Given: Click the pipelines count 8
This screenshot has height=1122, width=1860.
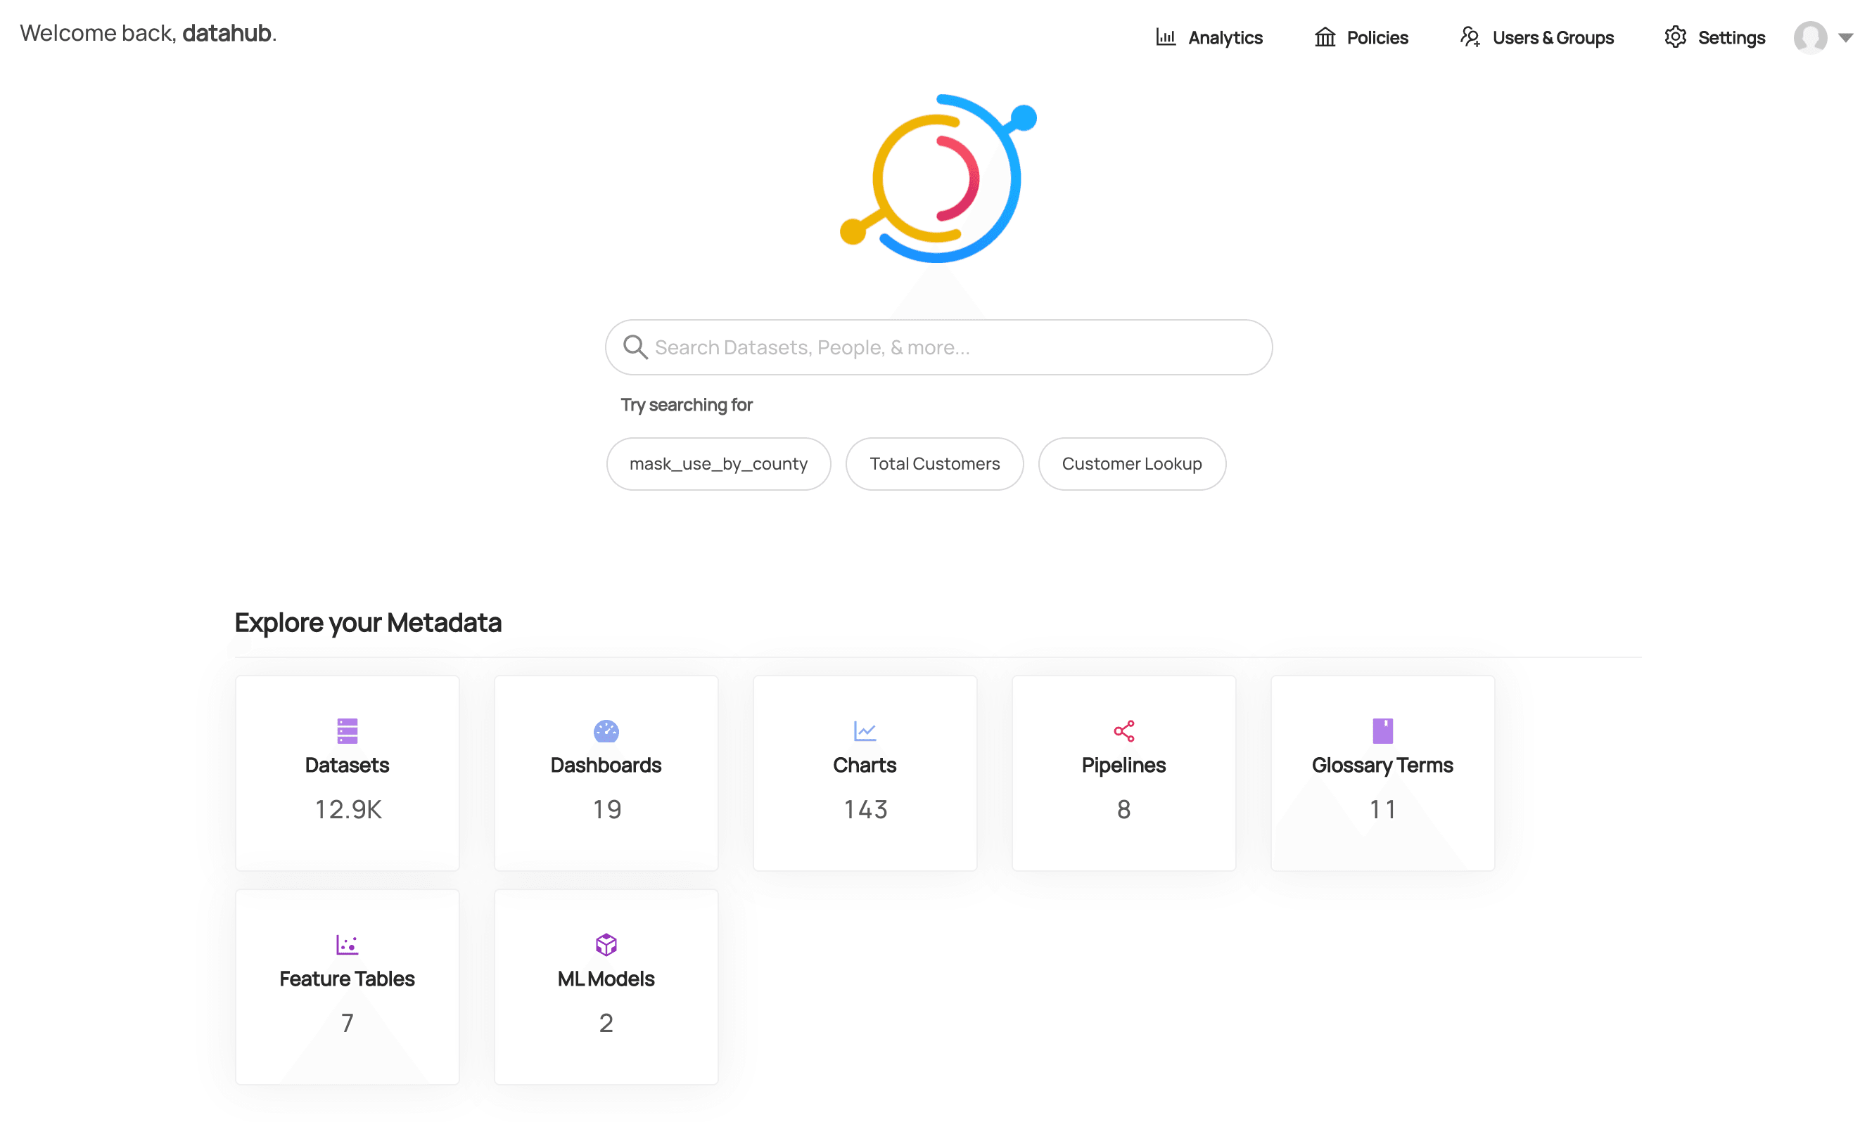Looking at the screenshot, I should point(1124,809).
